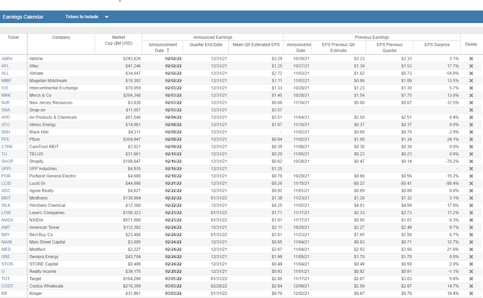Viewport: 483px width, 298px height.
Task: Delete the ALL Allstate row
Action: pos(471,73)
